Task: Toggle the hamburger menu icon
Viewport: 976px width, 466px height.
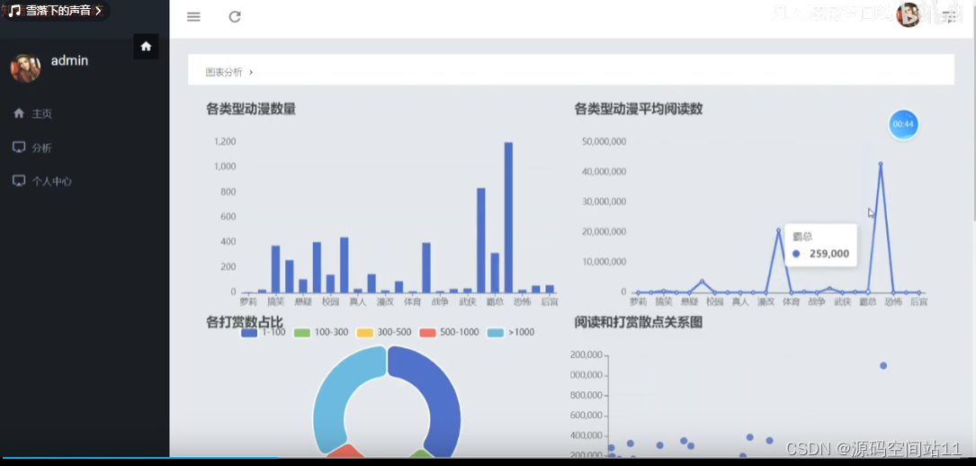Action: click(x=193, y=17)
